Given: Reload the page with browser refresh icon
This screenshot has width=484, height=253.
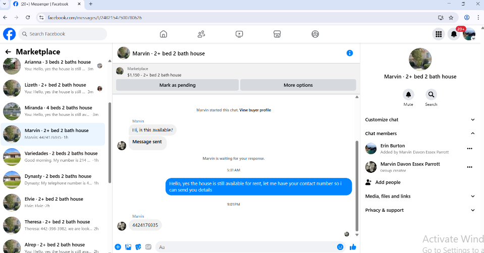Looking at the screenshot, I should [28, 18].
